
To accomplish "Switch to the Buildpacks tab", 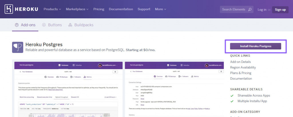I will tap(81, 25).
